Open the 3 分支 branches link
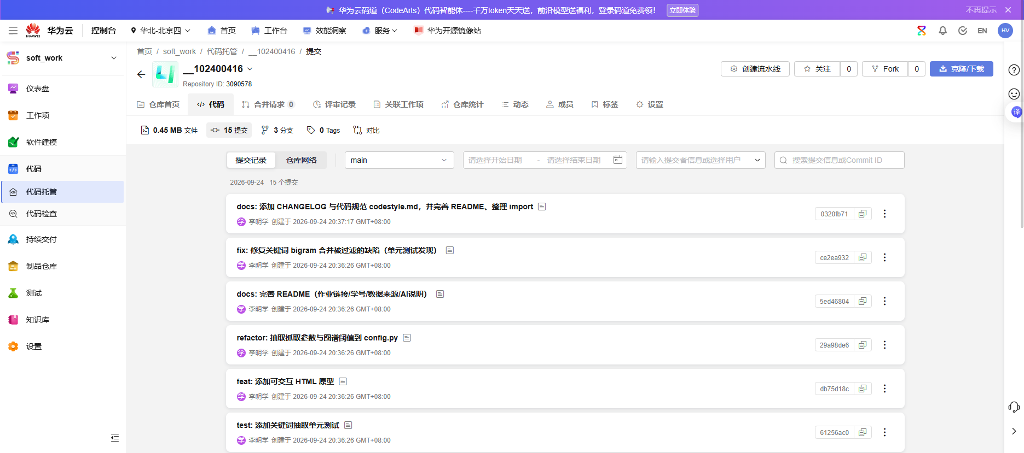The width and height of the screenshot is (1024, 453). 277,130
